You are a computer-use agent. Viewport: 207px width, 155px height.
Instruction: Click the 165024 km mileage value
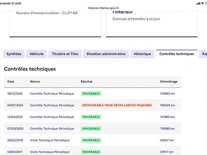coord(167,105)
